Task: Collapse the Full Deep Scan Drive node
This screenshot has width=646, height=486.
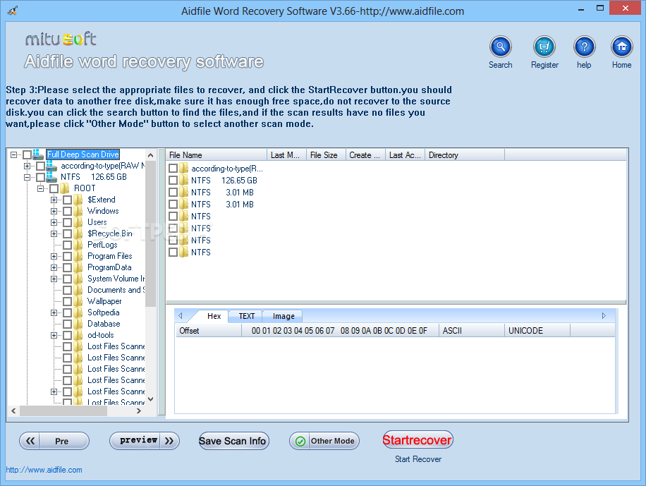Action: click(x=13, y=154)
